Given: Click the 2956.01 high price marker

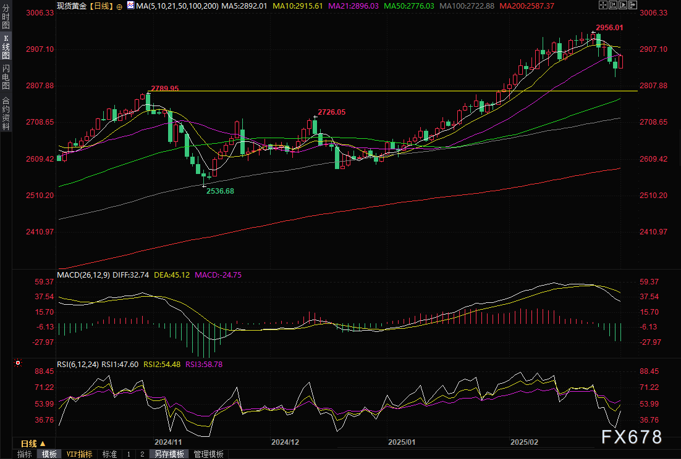Looking at the screenshot, I should 609,28.
